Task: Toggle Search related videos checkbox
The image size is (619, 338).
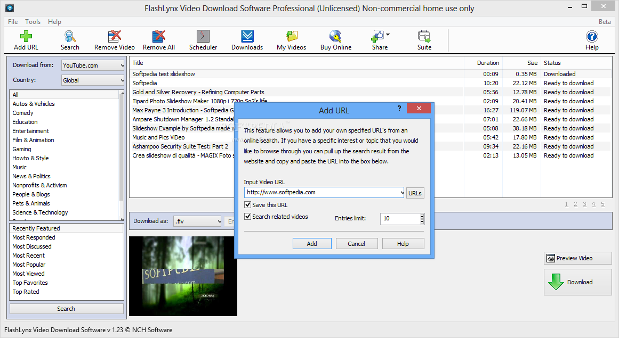Action: coord(248,217)
